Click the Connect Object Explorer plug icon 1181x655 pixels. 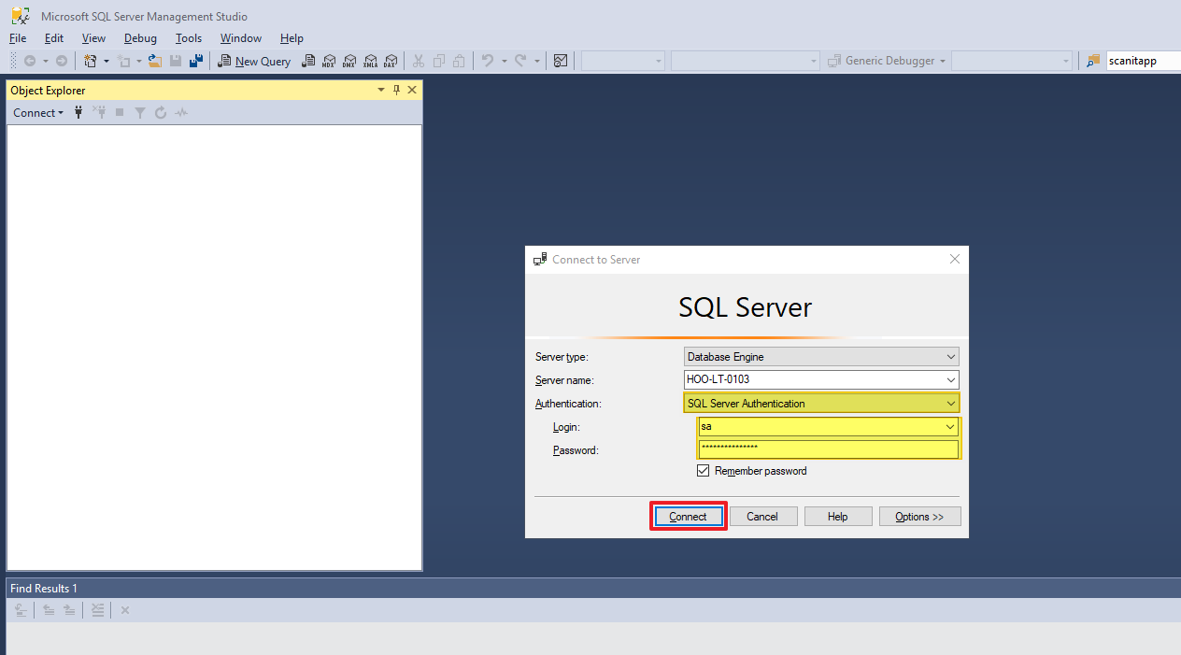click(x=78, y=112)
